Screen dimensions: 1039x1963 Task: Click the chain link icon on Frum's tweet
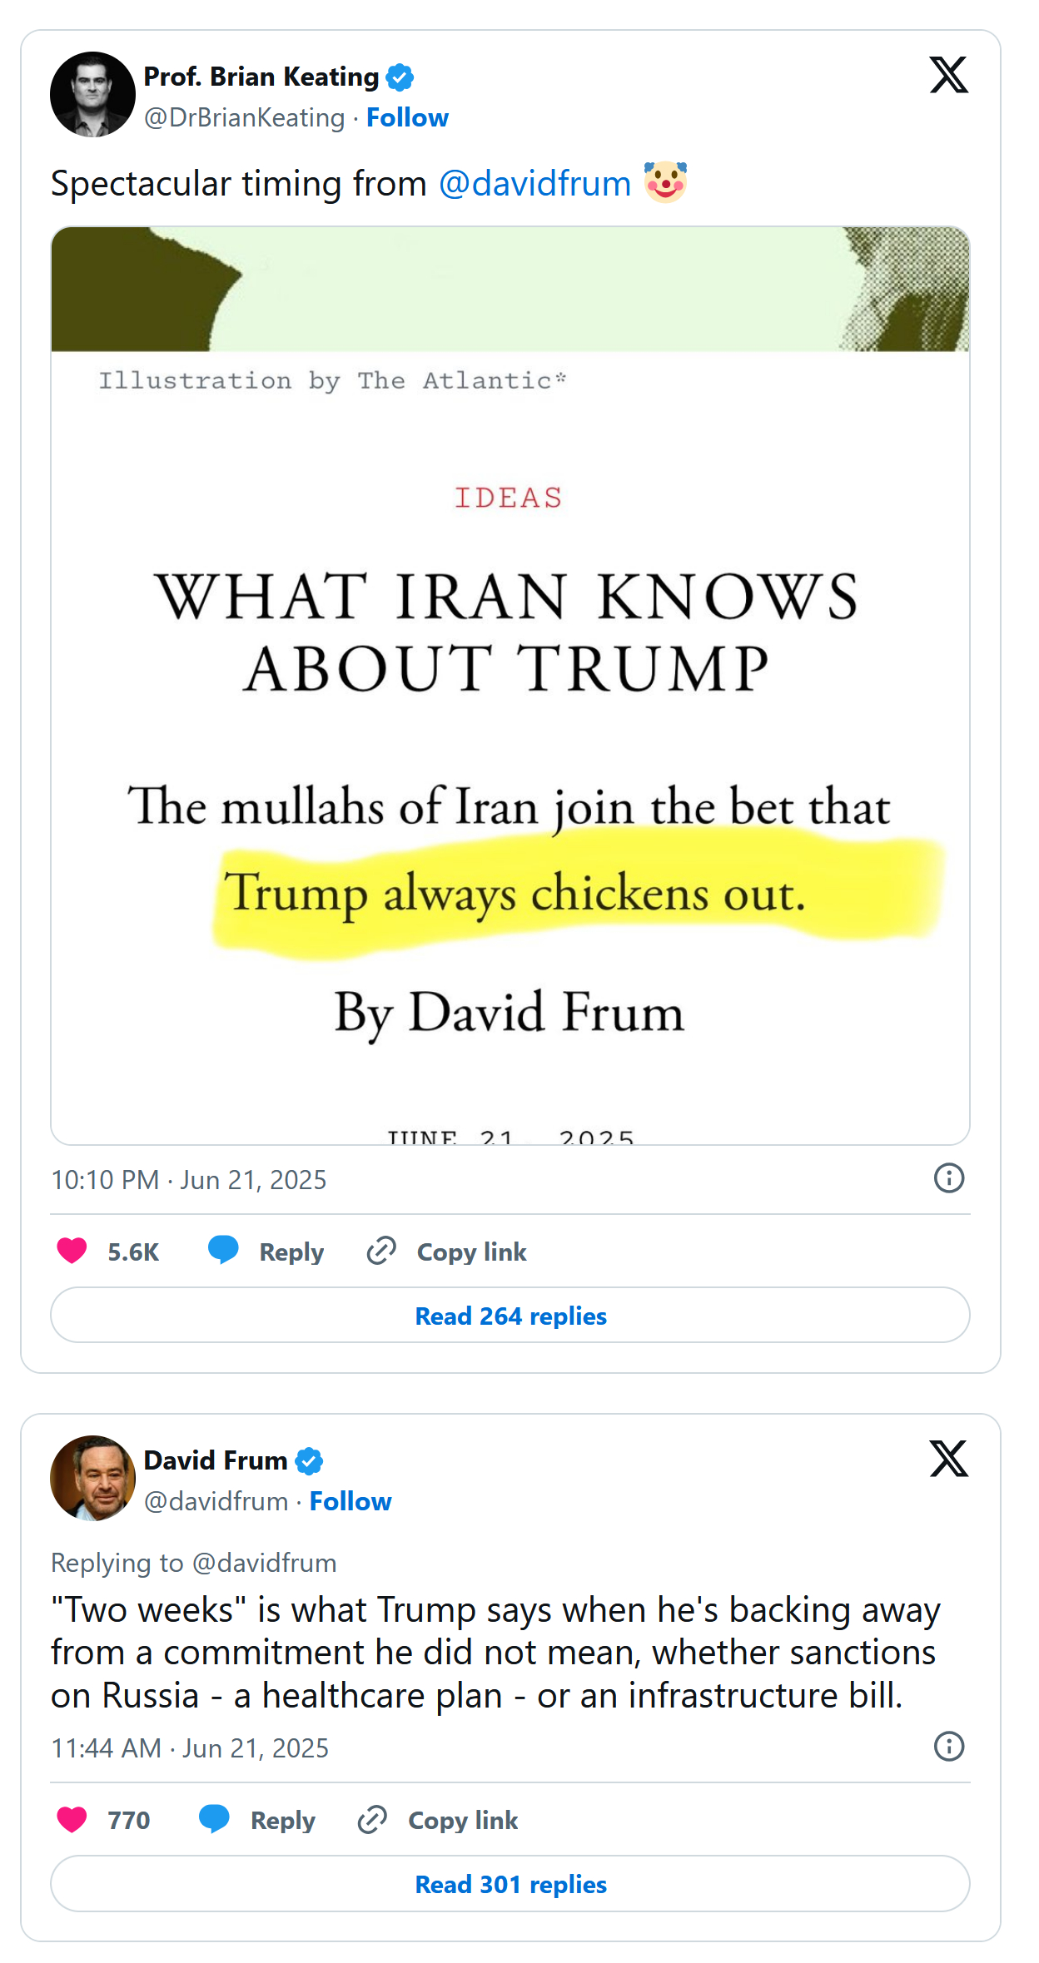[x=372, y=1819]
